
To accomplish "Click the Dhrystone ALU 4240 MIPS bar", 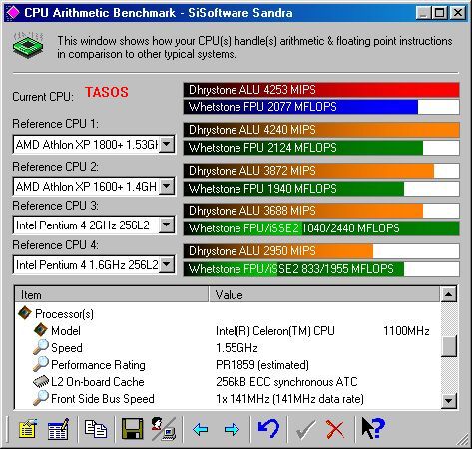I will [x=321, y=130].
